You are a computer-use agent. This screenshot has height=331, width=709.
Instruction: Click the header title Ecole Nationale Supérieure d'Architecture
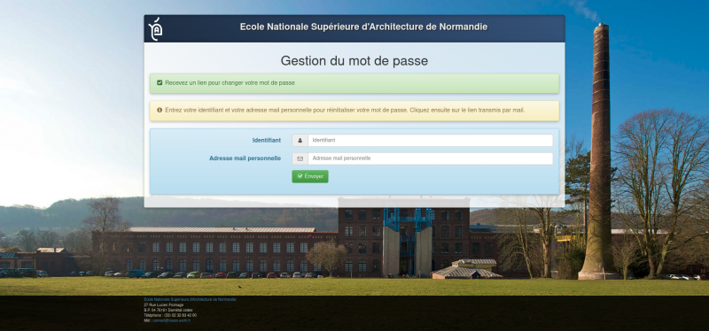[363, 27]
